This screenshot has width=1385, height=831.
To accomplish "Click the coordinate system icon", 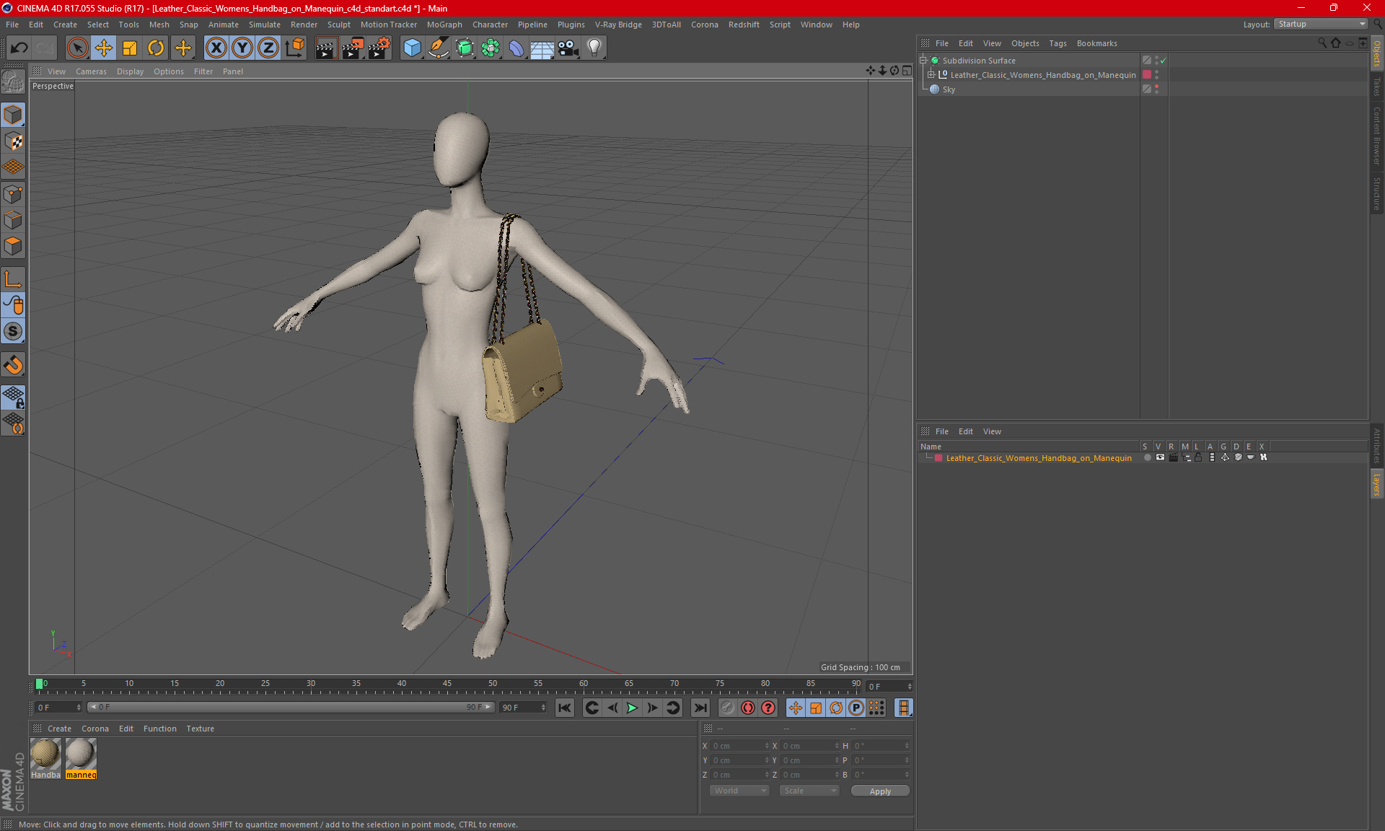I will click(294, 48).
